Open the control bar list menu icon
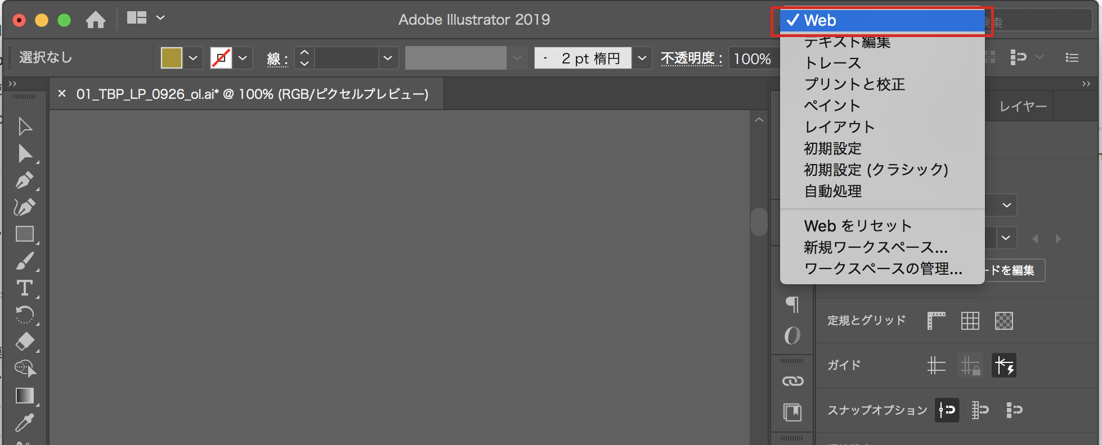1102x445 pixels. click(1072, 58)
